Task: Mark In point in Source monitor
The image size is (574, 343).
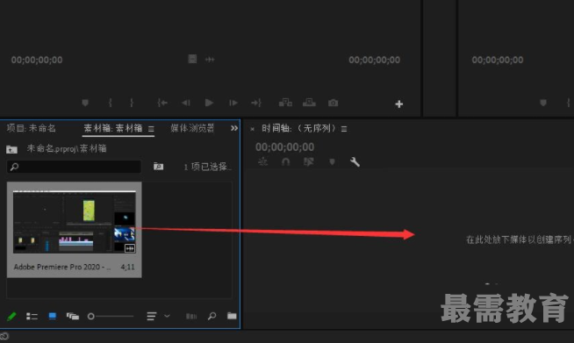Action: (111, 103)
